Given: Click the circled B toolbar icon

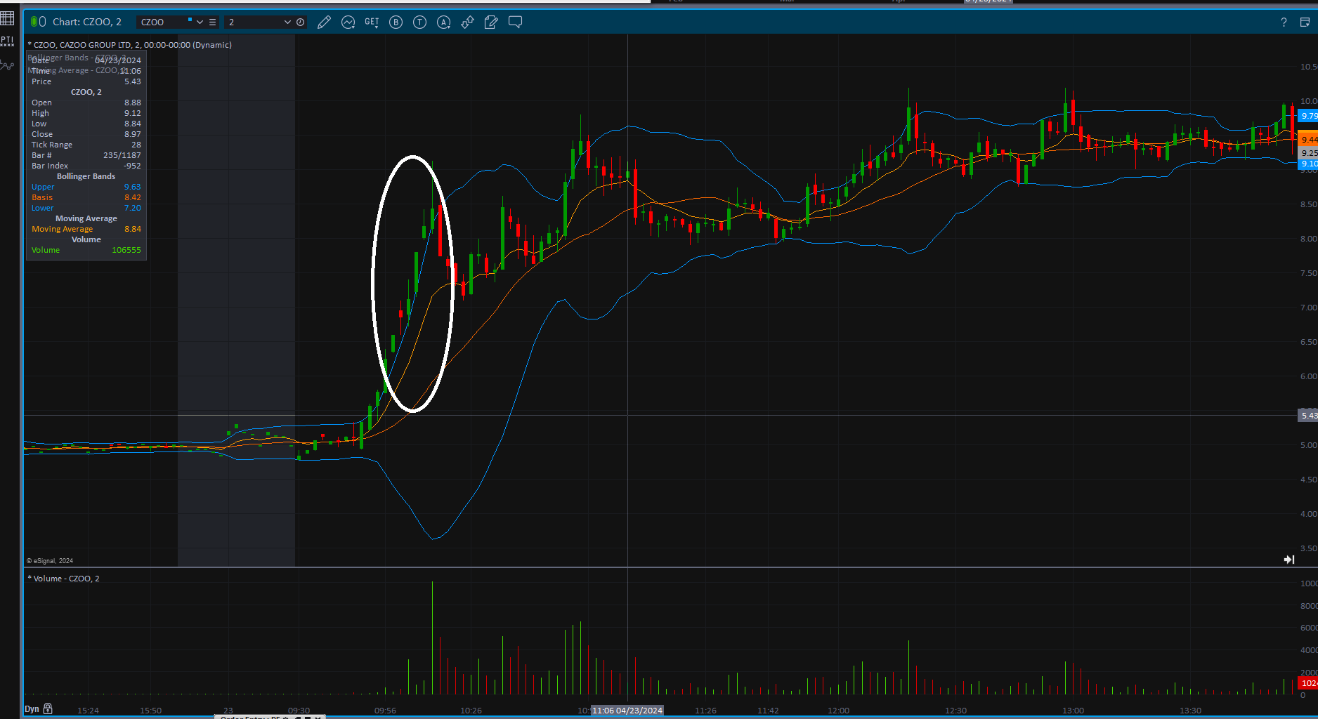Looking at the screenshot, I should pyautogui.click(x=396, y=22).
